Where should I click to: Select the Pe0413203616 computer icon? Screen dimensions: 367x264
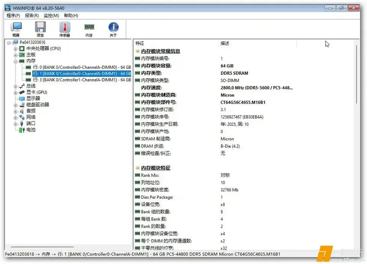[16, 42]
